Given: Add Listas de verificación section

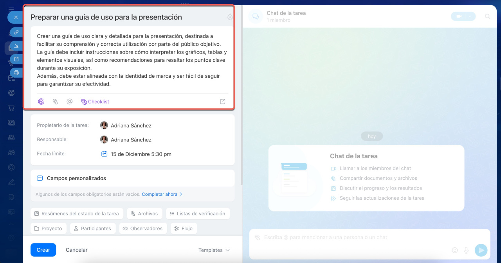Looking at the screenshot, I should coord(198,214).
